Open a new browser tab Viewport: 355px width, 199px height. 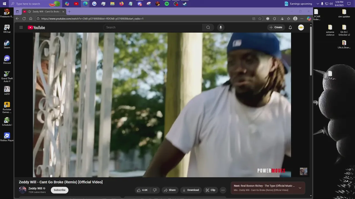click(x=69, y=12)
